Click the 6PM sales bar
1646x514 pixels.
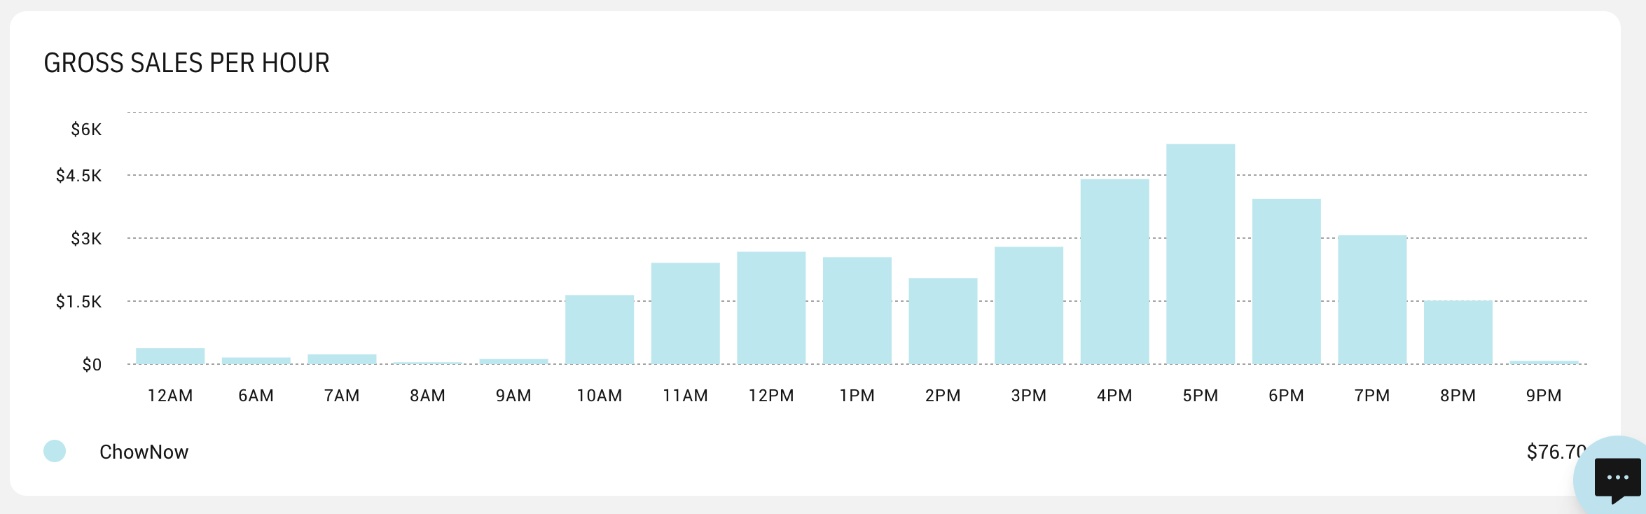click(1286, 282)
